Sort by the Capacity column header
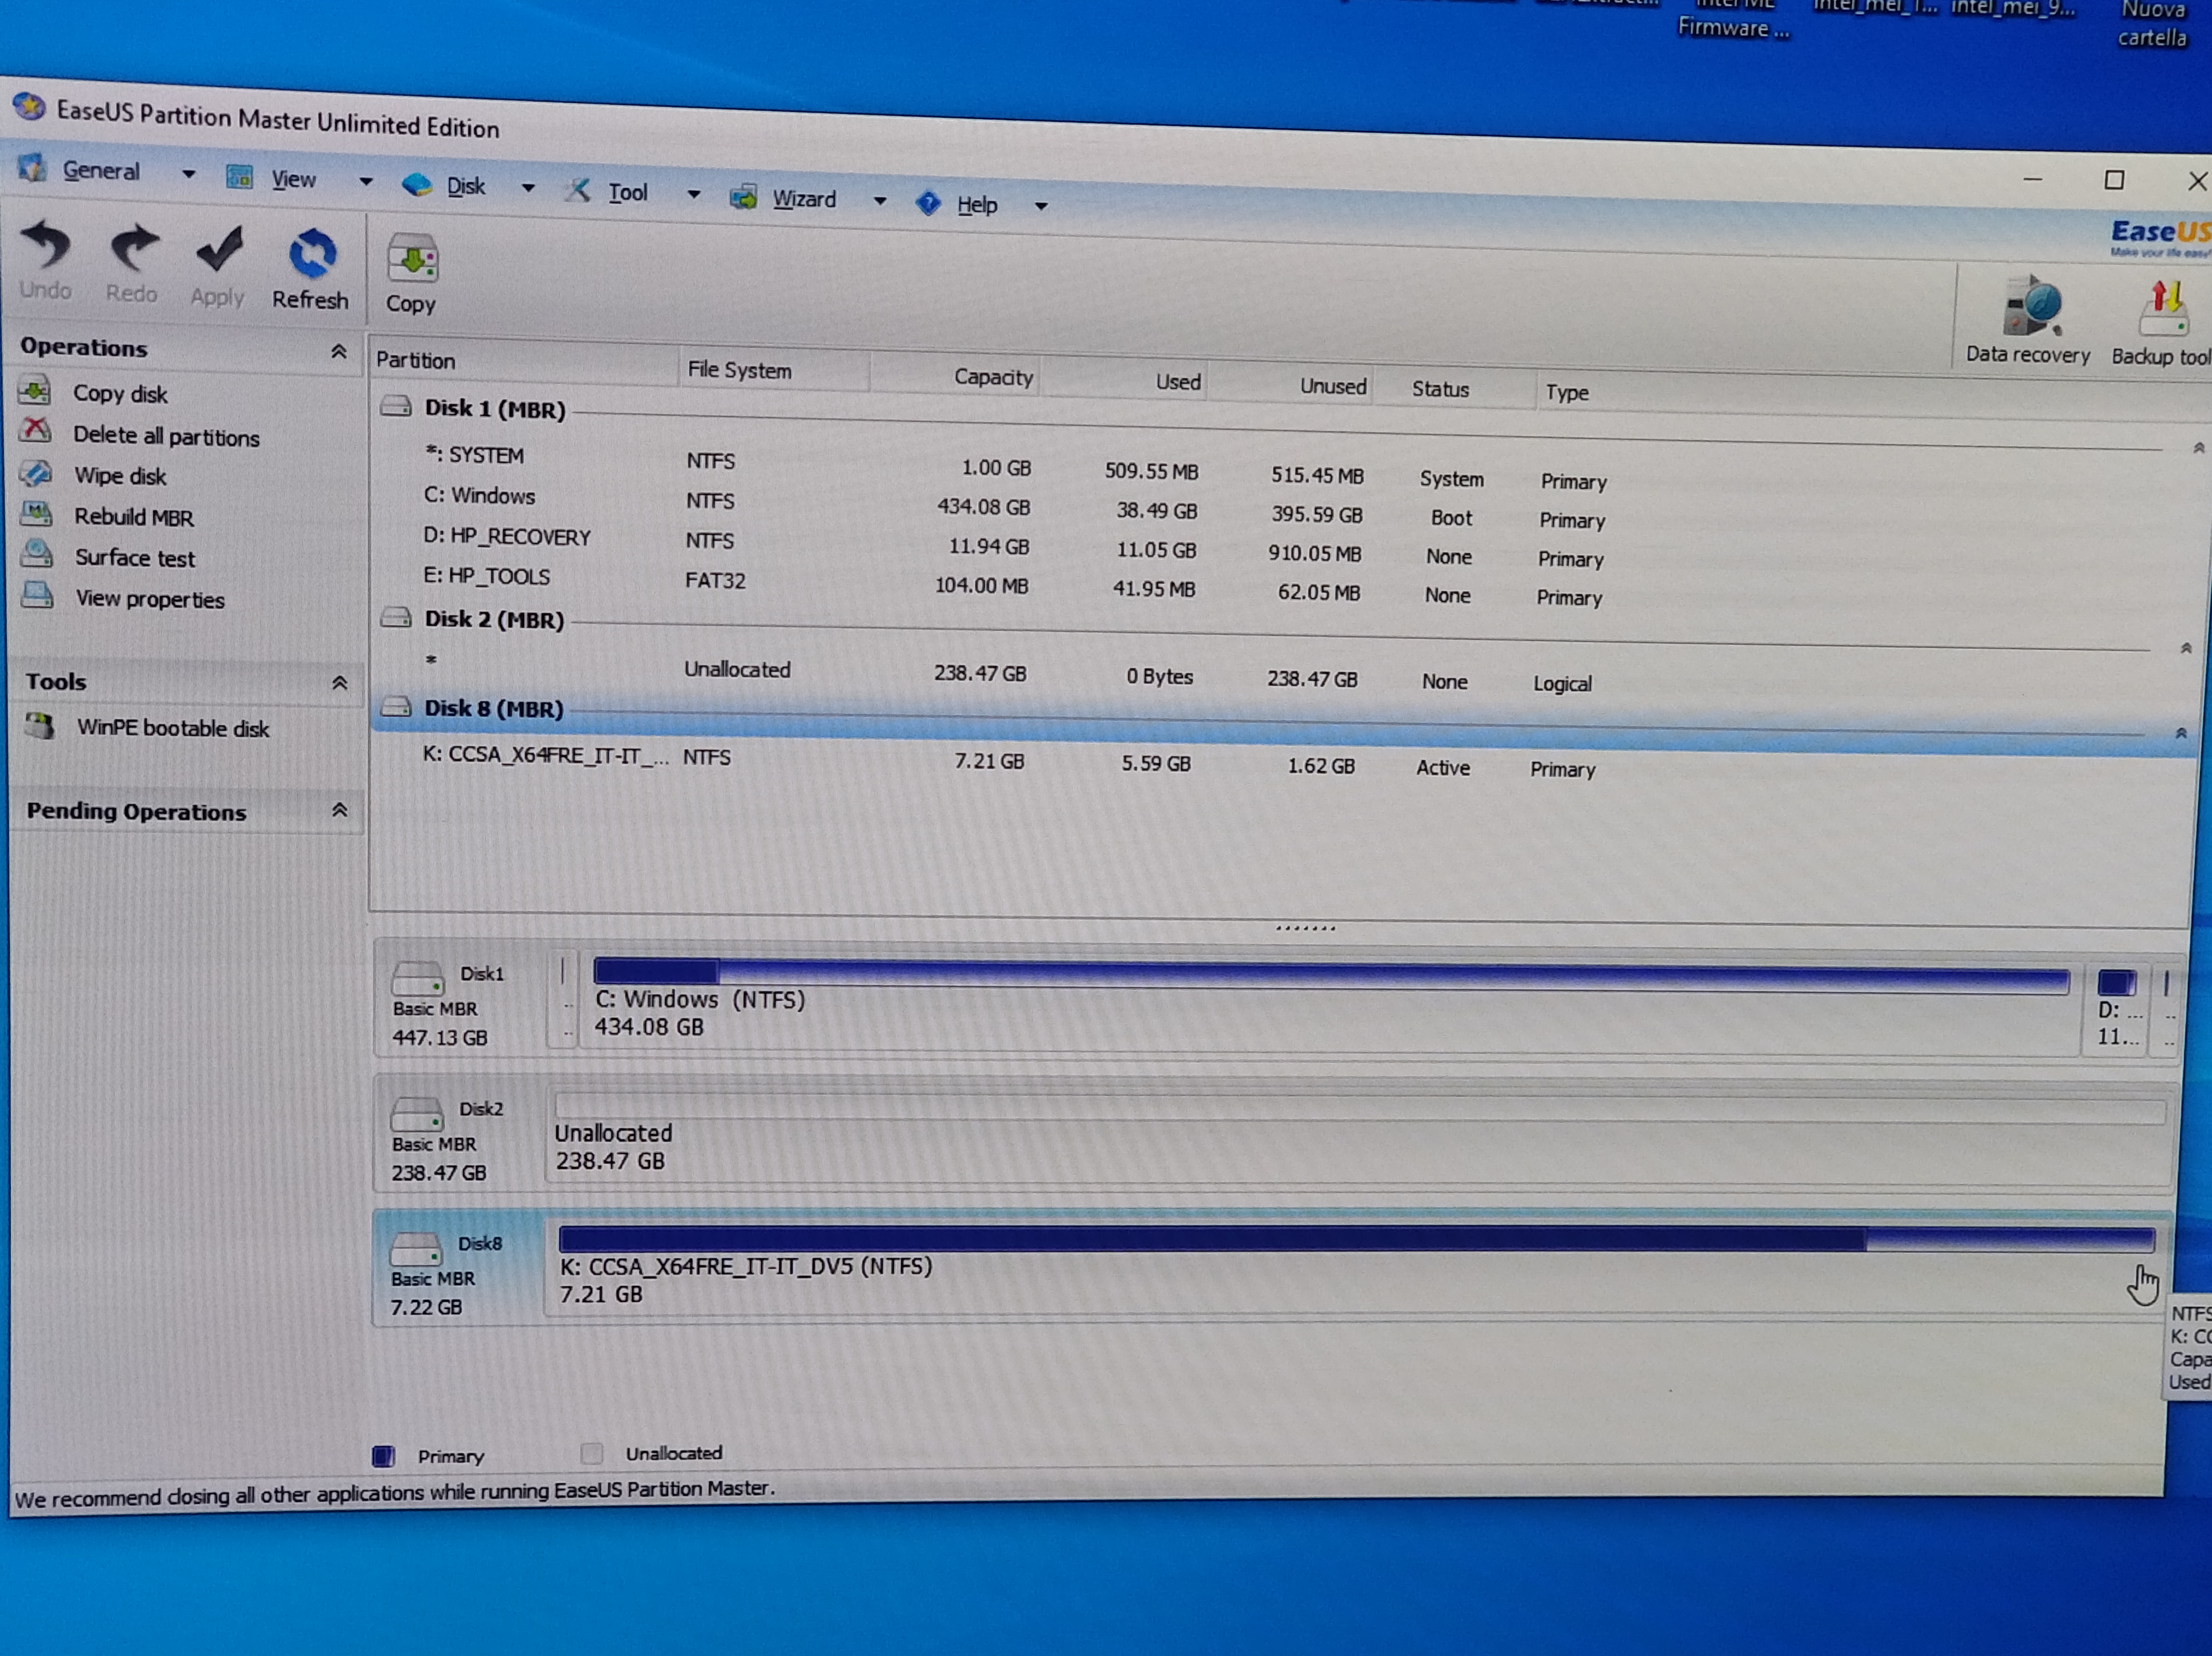Screen dimensions: 2212x1656 tap(955, 376)
